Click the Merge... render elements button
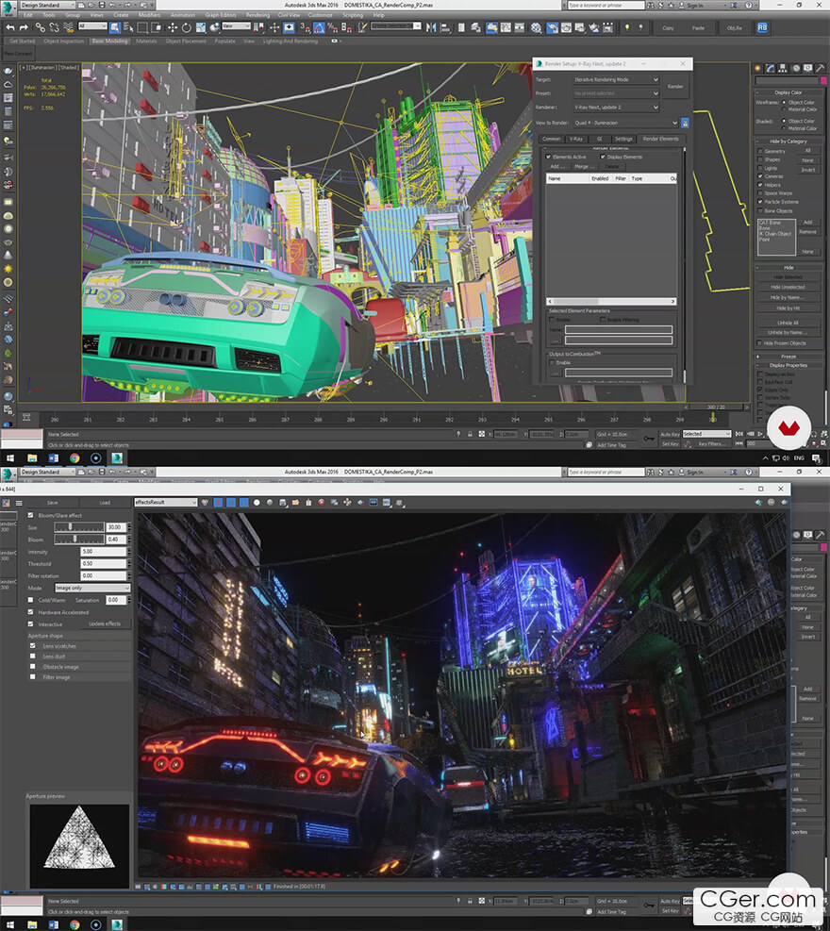The height and width of the screenshot is (931, 830). [583, 167]
